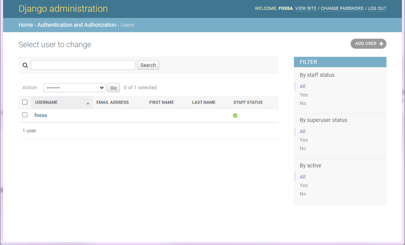Image resolution: width=405 pixels, height=245 pixels.
Task: Click '0 of 1 selected' text
Action: (140, 88)
